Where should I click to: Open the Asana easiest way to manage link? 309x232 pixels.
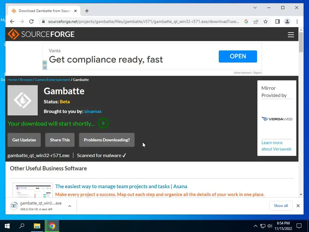tap(121, 186)
